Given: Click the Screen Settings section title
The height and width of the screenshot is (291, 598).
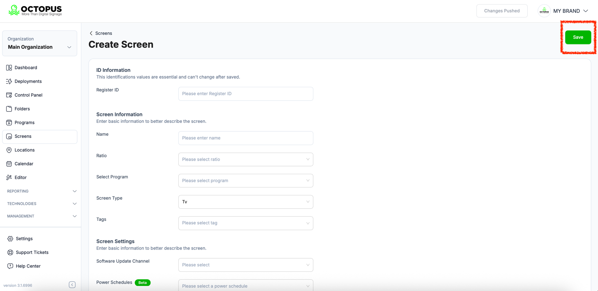Looking at the screenshot, I should (x=115, y=241).
